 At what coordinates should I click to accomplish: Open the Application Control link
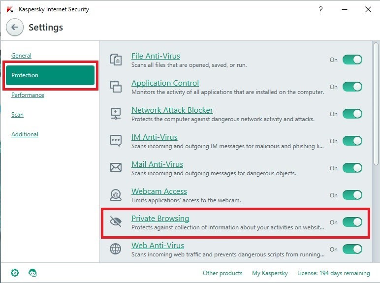click(x=165, y=83)
